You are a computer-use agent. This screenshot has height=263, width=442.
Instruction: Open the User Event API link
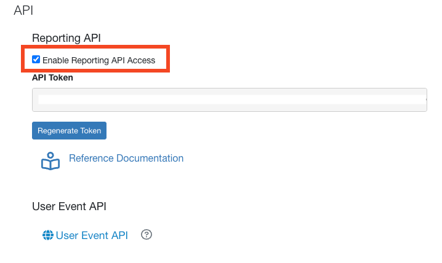tap(92, 235)
